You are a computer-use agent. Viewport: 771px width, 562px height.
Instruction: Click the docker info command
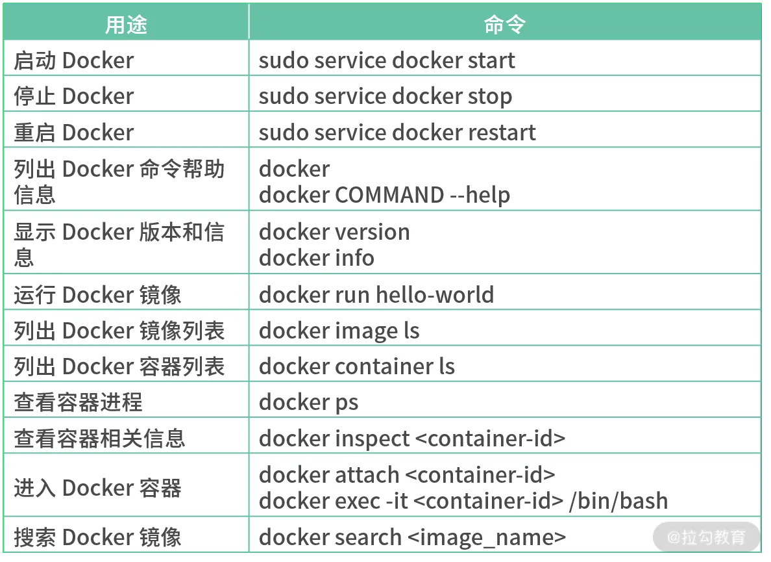click(317, 258)
